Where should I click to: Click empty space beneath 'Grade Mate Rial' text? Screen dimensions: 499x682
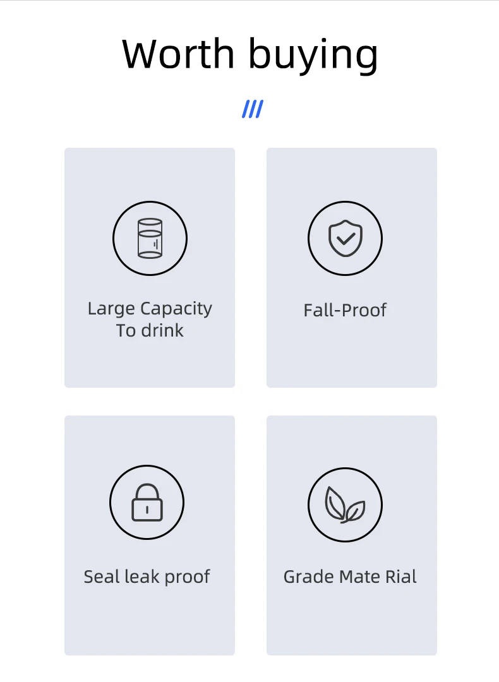pyautogui.click(x=352, y=622)
